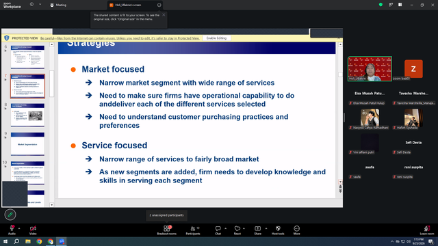
Task: Select slide 6 thumbnail
Action: (x=27, y=57)
